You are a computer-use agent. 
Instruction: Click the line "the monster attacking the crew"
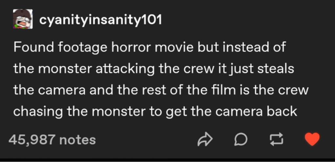(x=154, y=69)
